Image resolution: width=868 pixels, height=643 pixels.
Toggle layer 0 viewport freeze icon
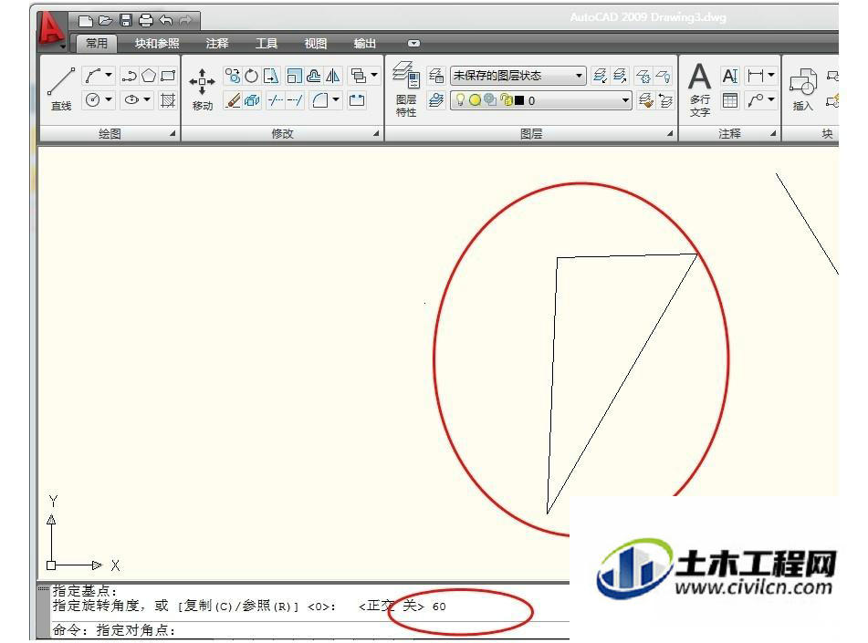[x=489, y=100]
